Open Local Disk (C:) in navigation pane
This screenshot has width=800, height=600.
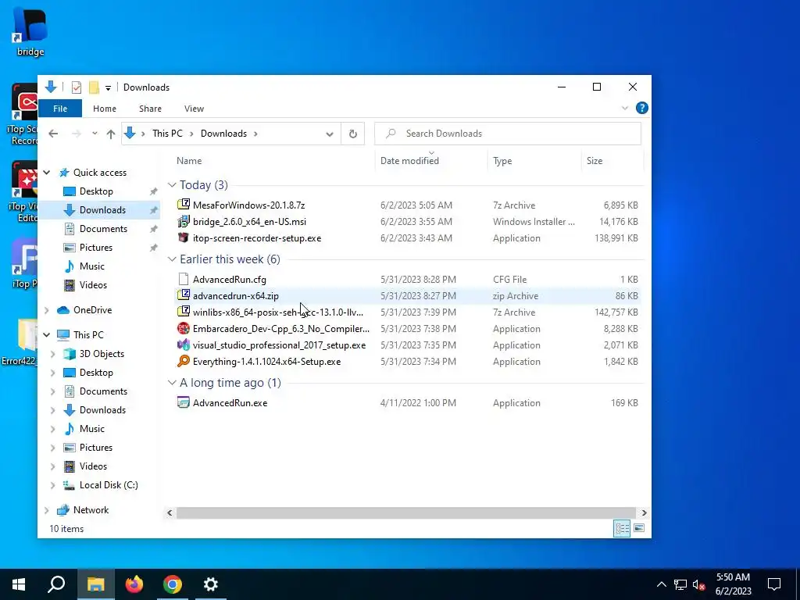click(108, 485)
